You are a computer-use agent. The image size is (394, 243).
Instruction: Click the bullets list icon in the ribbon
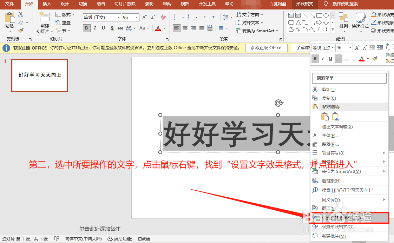(x=176, y=17)
